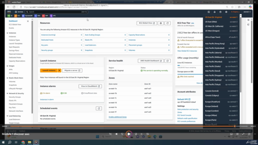The width and height of the screenshot is (258, 145).
Task: Open Key Pairs in sidebar
Action: 12,108
